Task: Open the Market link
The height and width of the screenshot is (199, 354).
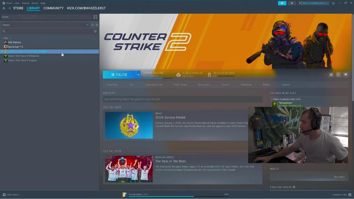Action: pyautogui.click(x=266, y=85)
